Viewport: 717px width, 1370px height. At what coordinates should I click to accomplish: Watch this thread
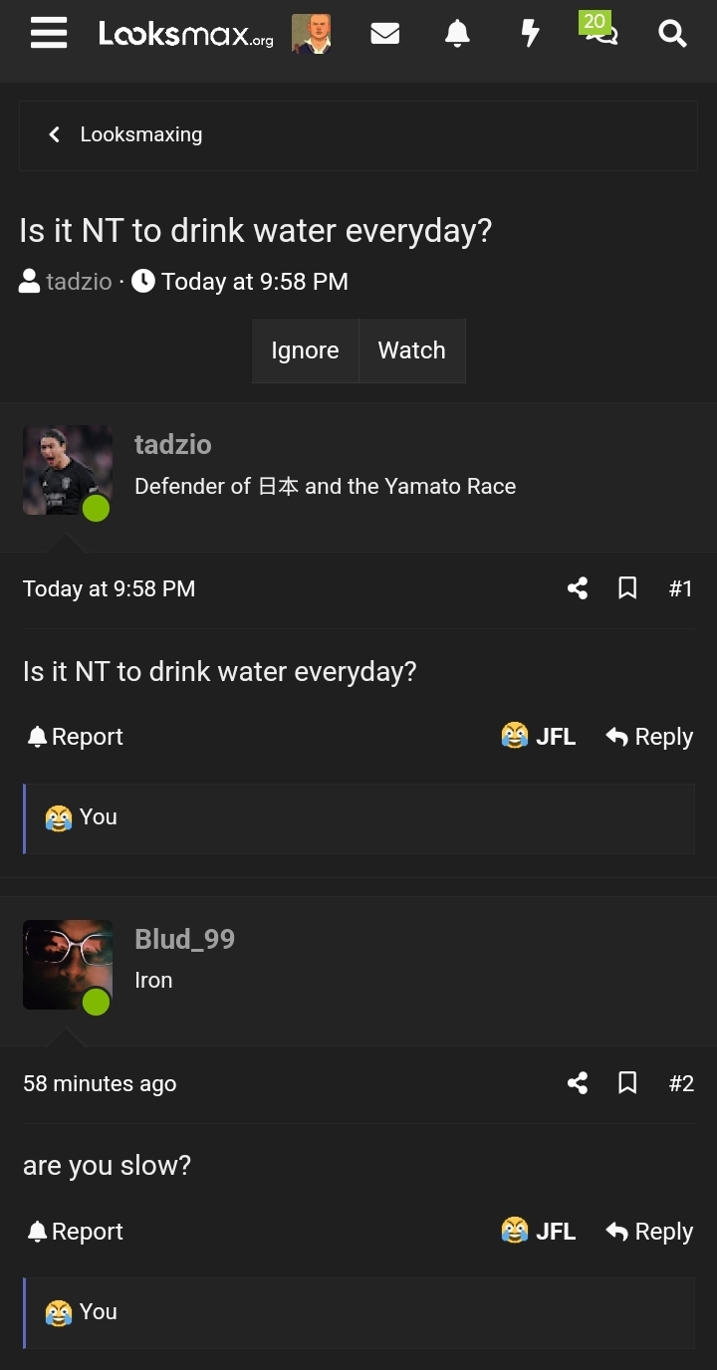411,350
